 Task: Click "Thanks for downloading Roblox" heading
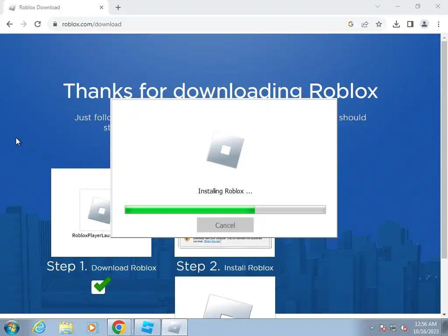[x=220, y=91]
